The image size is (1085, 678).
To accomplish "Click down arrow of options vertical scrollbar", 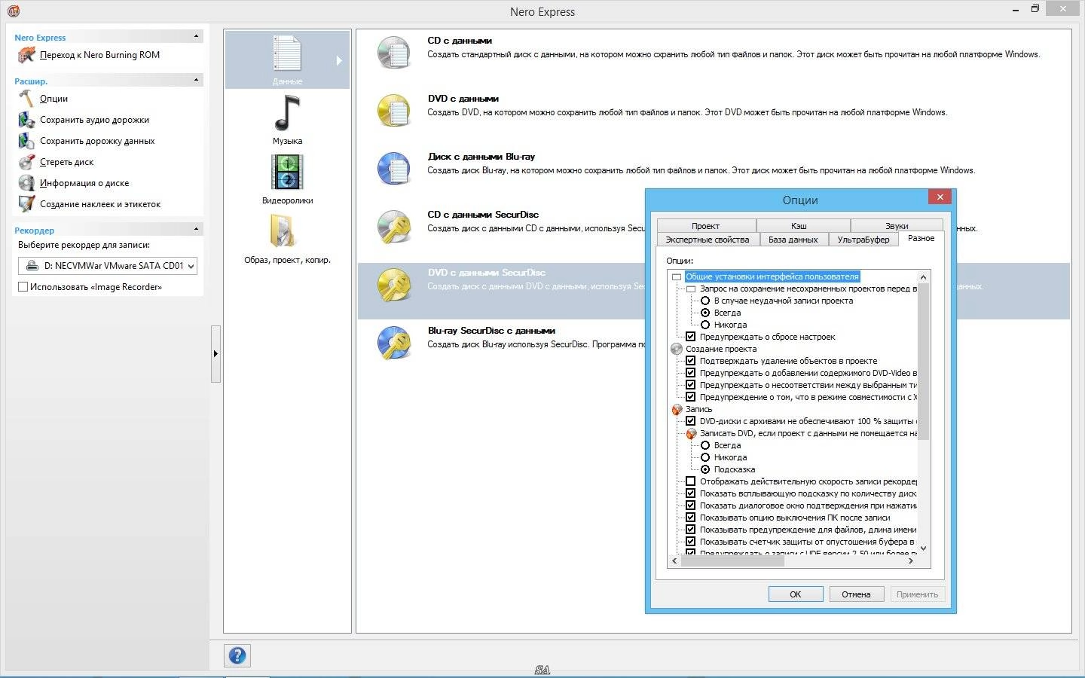I will 924,548.
